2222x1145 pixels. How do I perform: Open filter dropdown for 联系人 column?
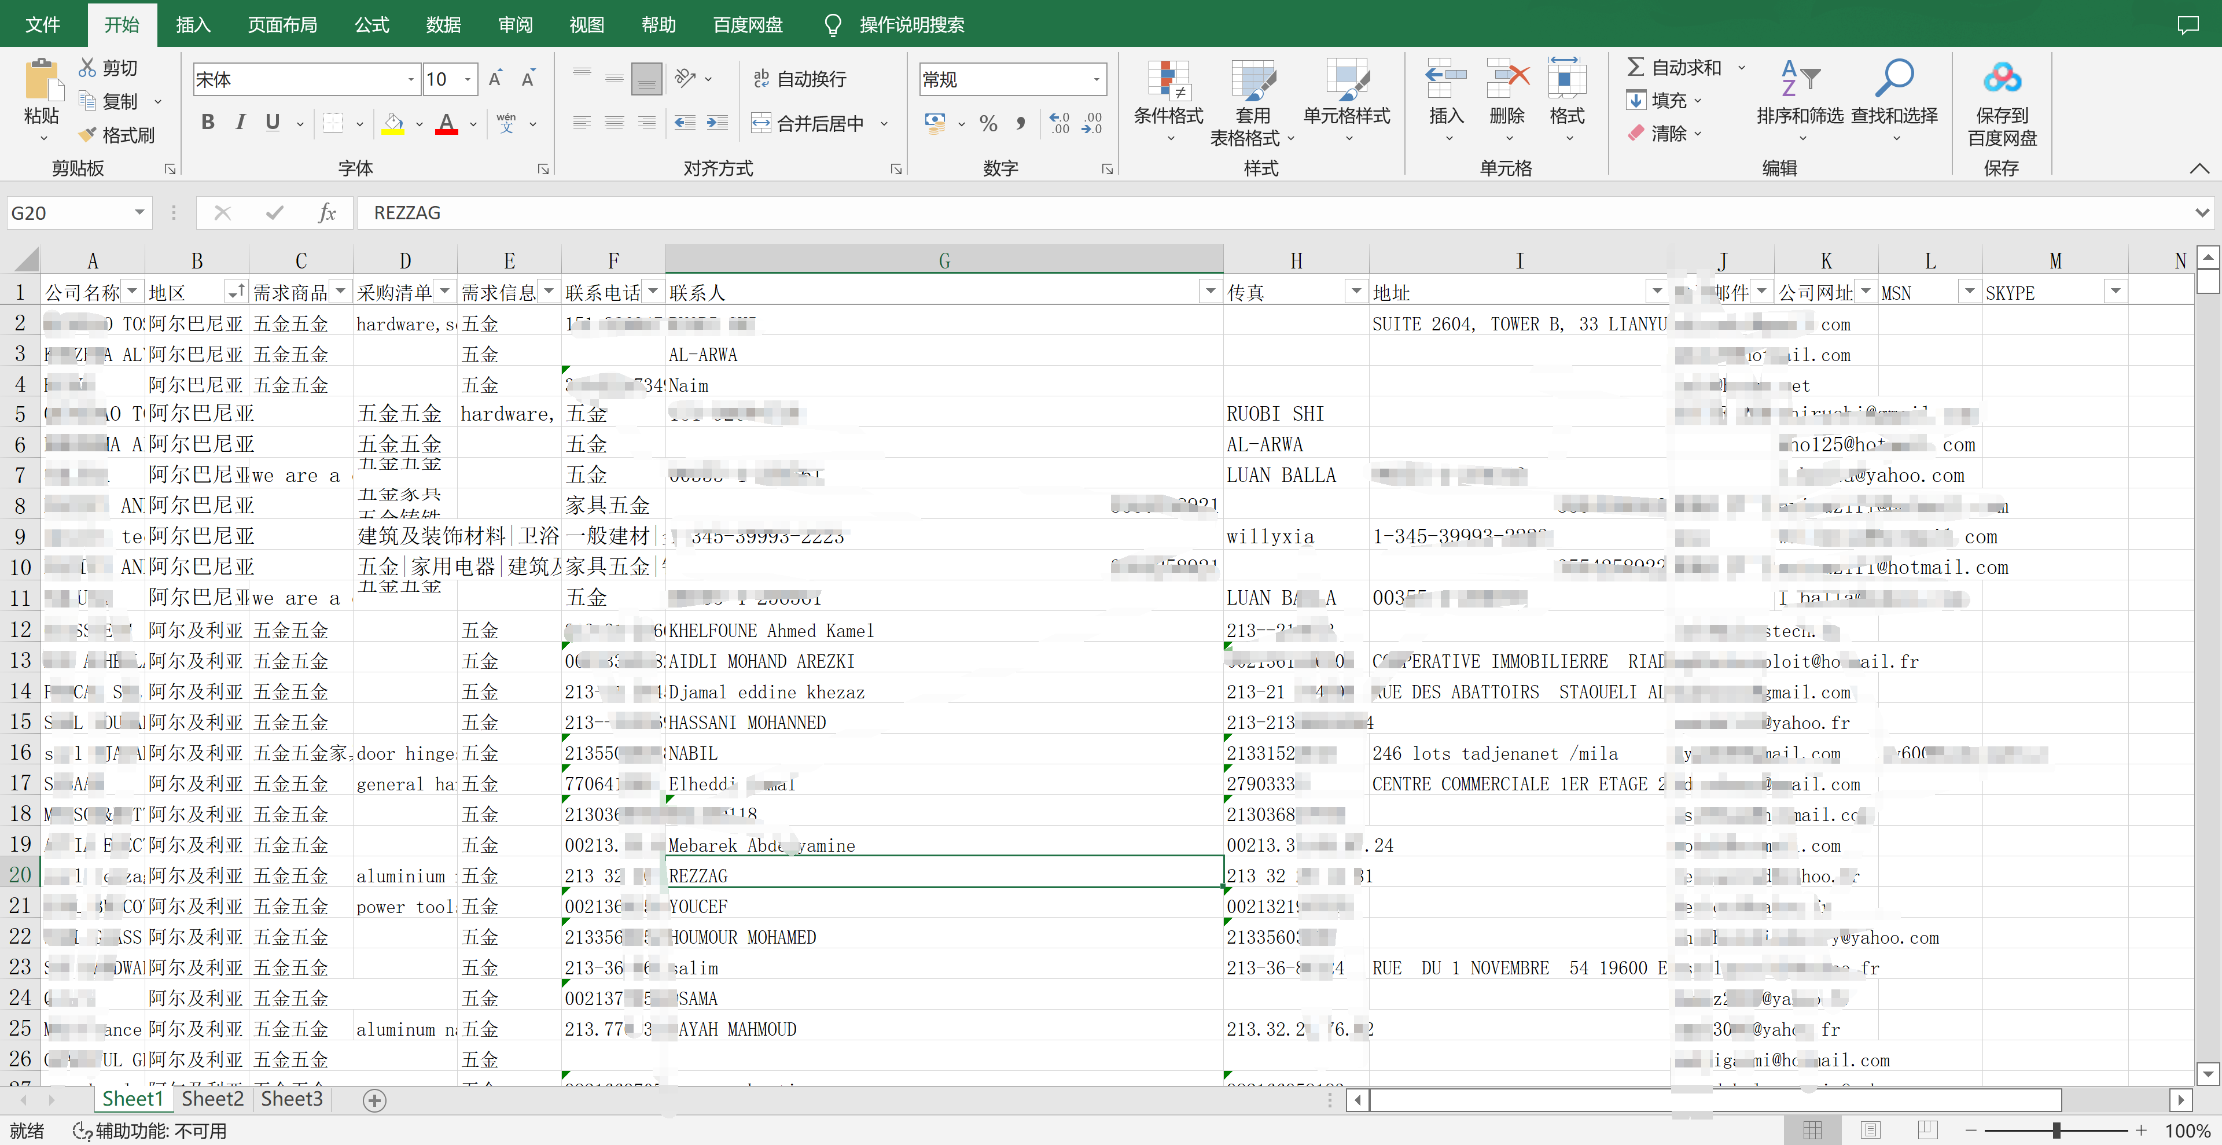1210,292
